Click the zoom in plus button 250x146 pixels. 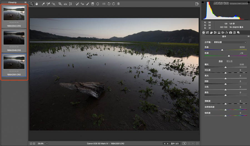(34, 144)
